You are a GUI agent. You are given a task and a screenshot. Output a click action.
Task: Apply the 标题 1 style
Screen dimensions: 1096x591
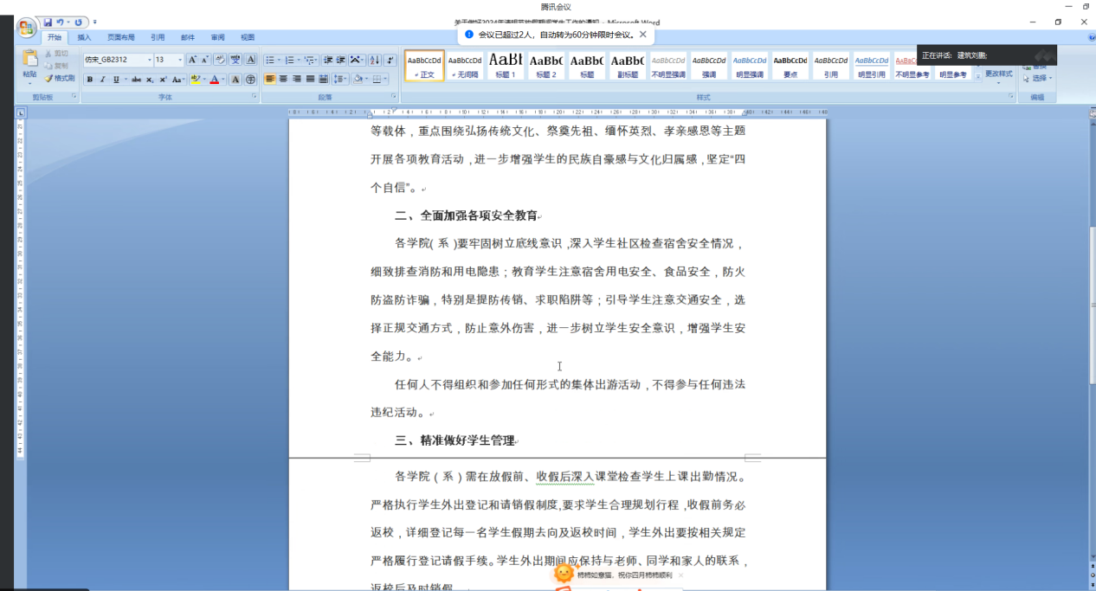505,65
